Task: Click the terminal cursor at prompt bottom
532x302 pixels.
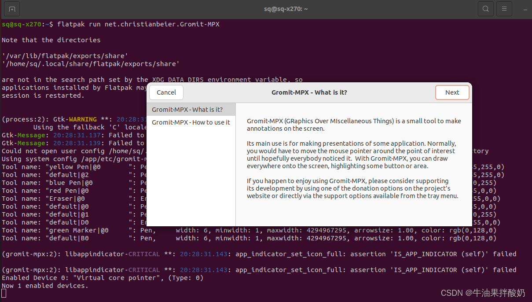Action: click(4, 294)
